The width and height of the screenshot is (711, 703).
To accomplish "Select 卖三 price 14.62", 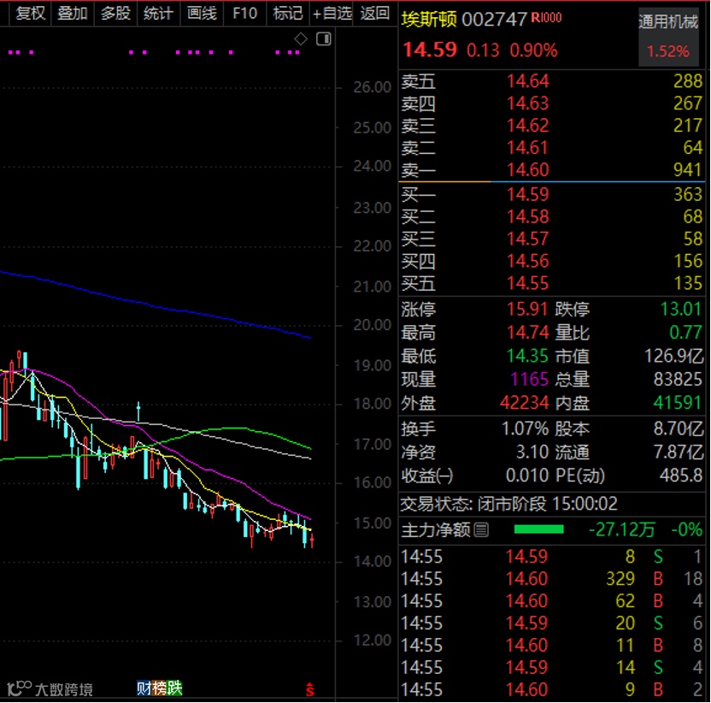I will click(x=528, y=126).
